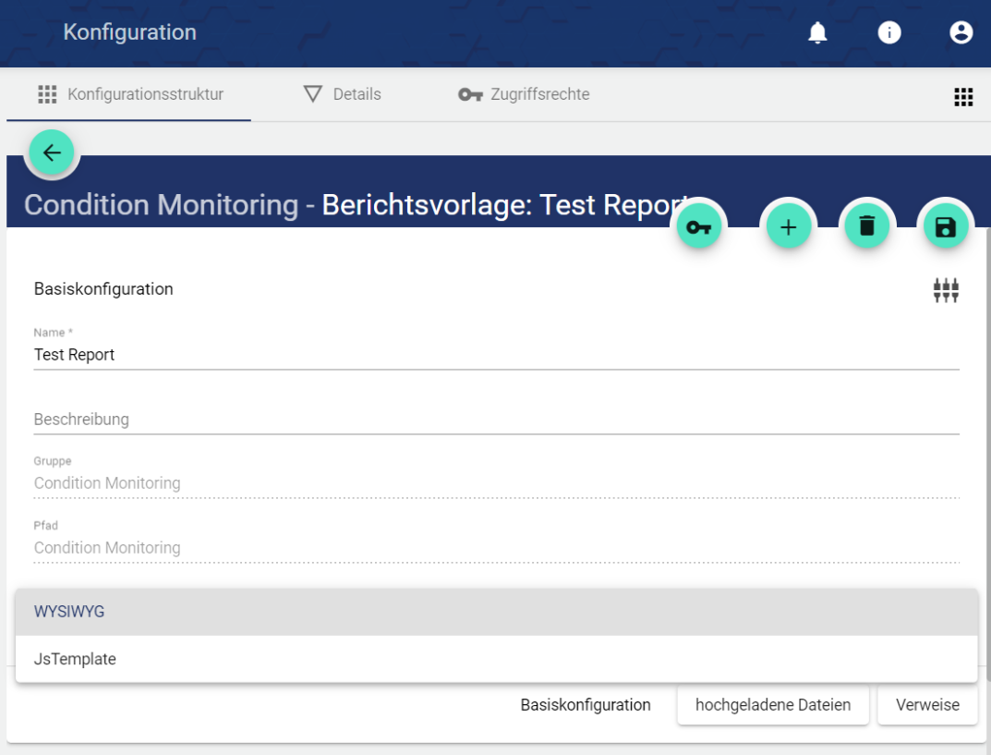Click the notifications bell icon
The width and height of the screenshot is (991, 755).
(x=817, y=33)
